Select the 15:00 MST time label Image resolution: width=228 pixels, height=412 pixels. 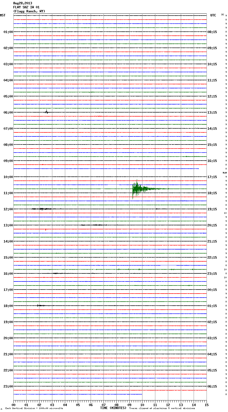[8, 258]
